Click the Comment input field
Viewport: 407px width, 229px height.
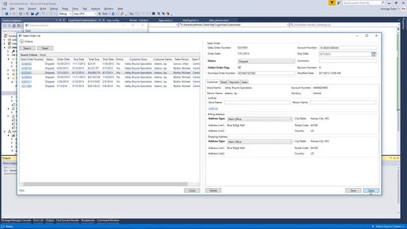[348, 61]
